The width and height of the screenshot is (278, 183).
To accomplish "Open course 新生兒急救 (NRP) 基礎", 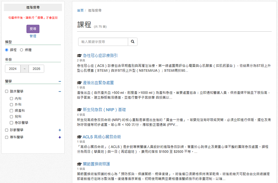I will point(104,110).
